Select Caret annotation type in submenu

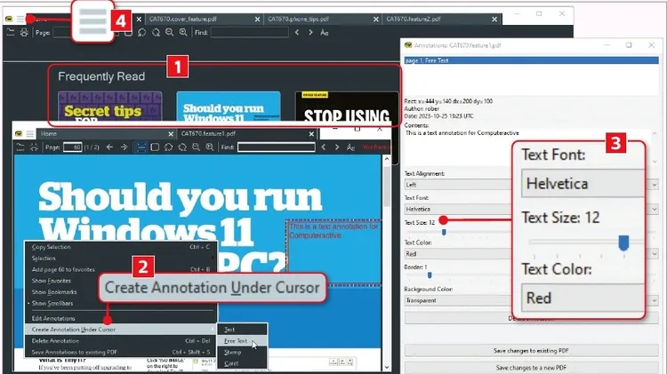(242, 363)
